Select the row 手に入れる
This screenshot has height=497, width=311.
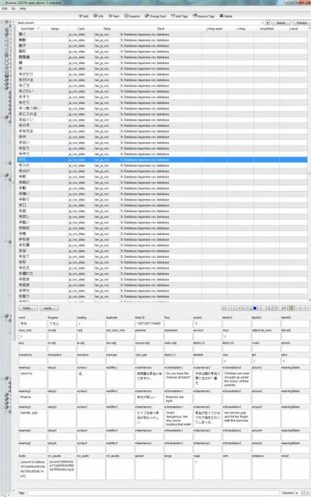pos(162,114)
